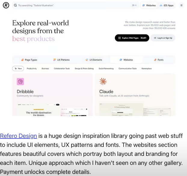Click the iOS Apps app-store icon
The image size is (187, 176).
(161, 5)
